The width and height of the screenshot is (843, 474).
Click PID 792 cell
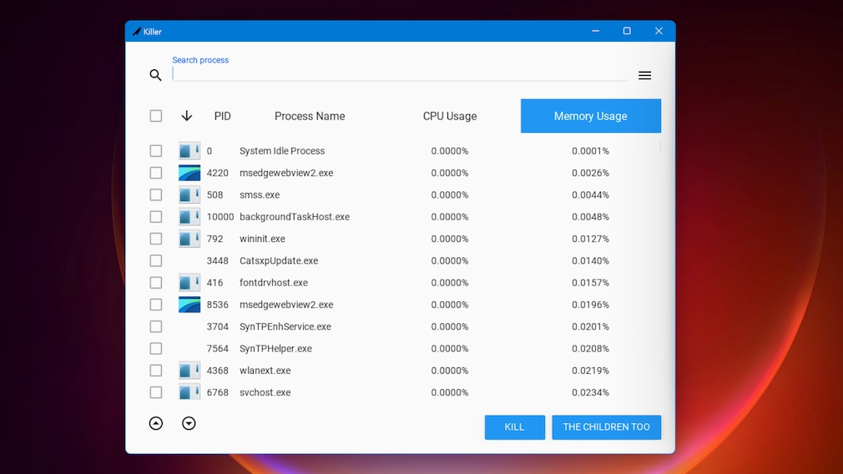tap(215, 239)
